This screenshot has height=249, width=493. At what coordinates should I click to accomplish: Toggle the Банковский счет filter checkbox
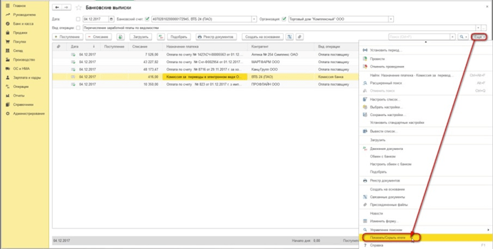point(147,19)
